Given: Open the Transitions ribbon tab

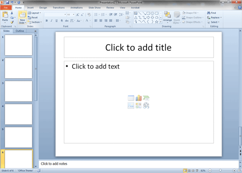Looking at the screenshot, I should [x=59, y=7].
